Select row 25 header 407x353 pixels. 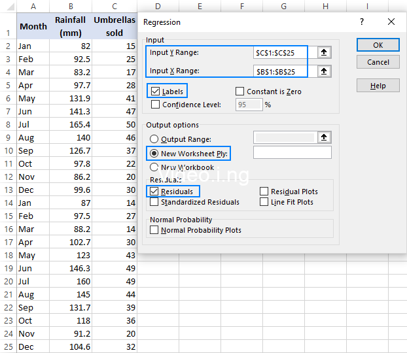coord(9,346)
